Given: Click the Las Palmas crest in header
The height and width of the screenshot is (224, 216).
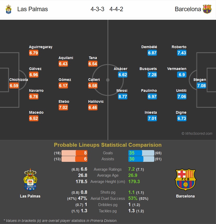Looking at the screenshot, I should [x=9, y=9].
